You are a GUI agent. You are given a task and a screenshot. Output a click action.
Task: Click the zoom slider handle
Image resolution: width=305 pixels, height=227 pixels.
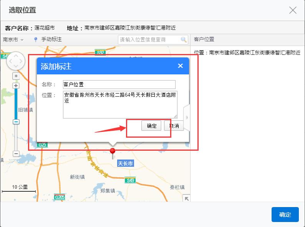[x=16, y=122]
